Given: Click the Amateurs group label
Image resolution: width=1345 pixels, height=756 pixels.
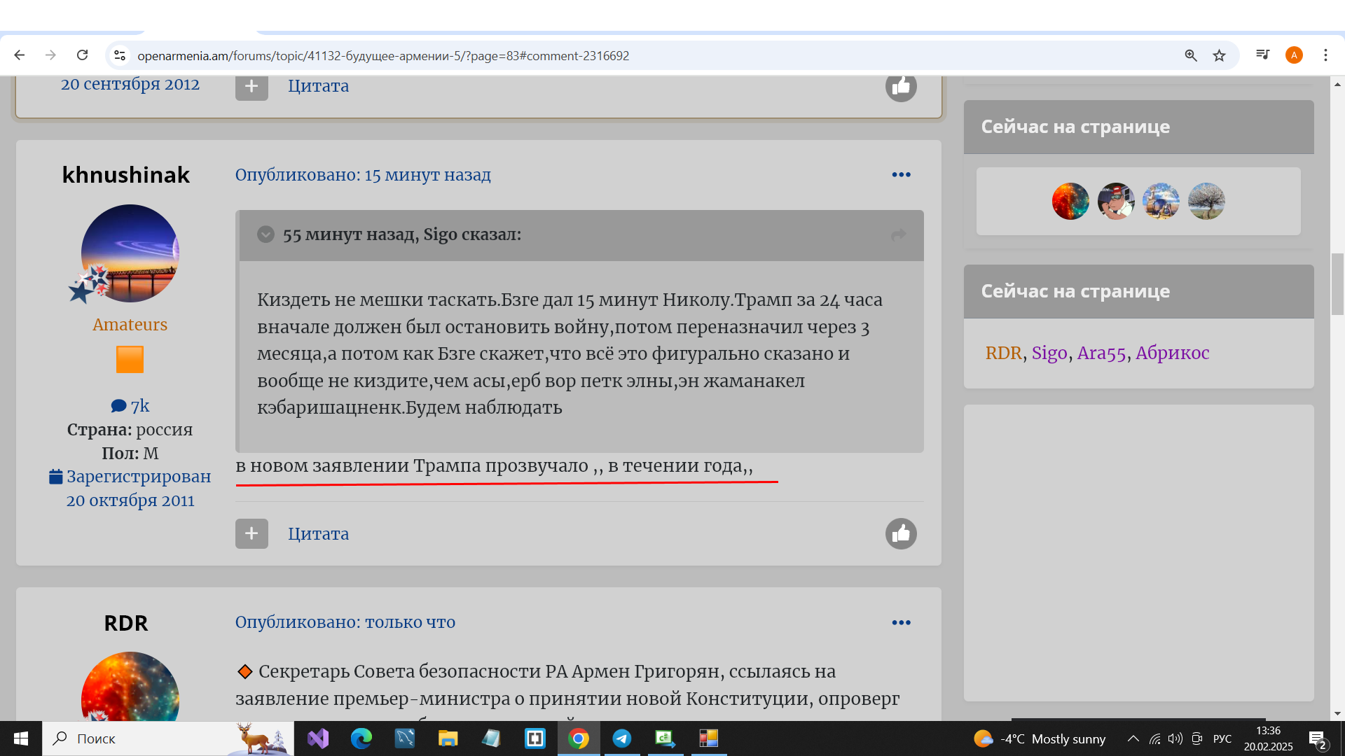Looking at the screenshot, I should tap(130, 325).
